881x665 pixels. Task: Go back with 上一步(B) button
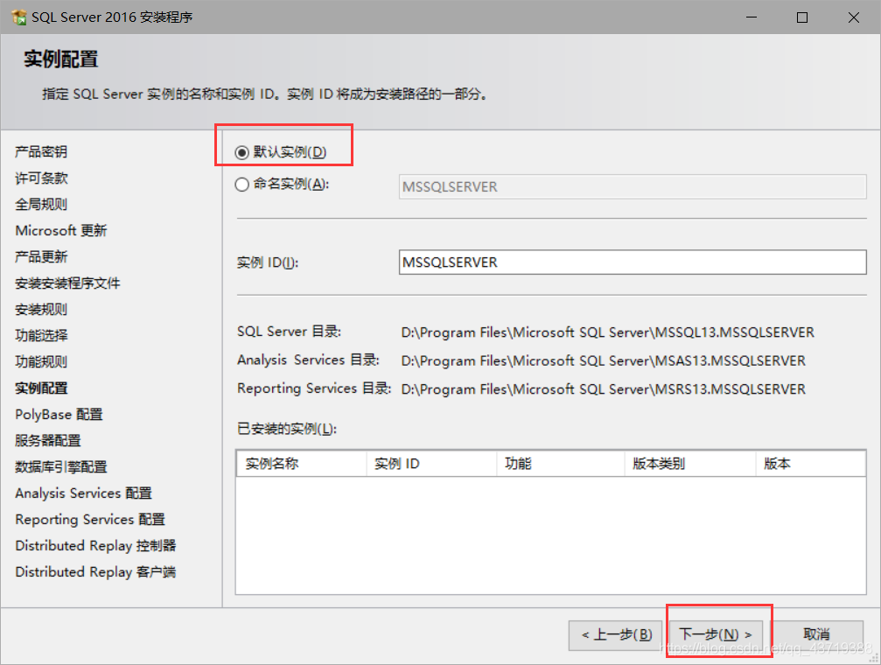616,634
